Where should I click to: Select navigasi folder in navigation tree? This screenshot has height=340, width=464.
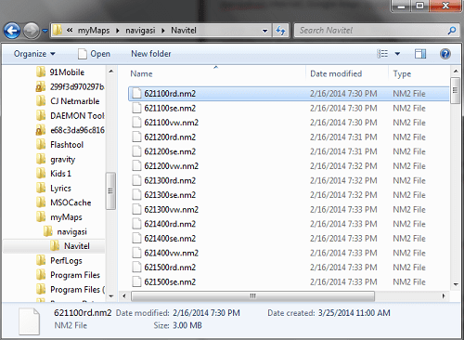click(65, 231)
